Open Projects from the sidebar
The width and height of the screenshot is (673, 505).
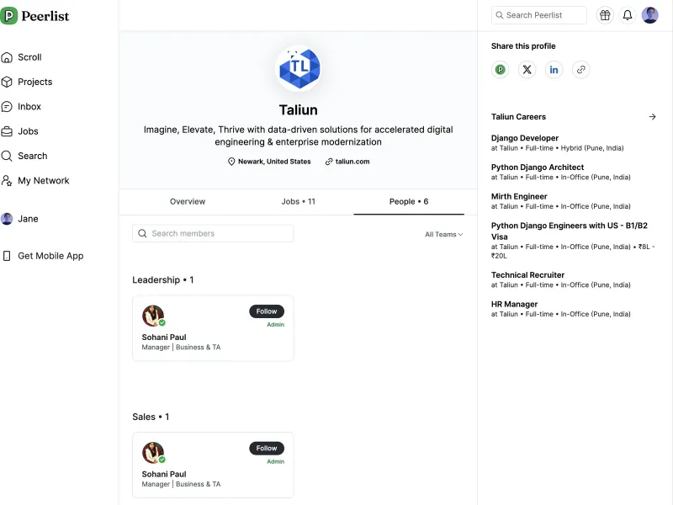click(34, 82)
